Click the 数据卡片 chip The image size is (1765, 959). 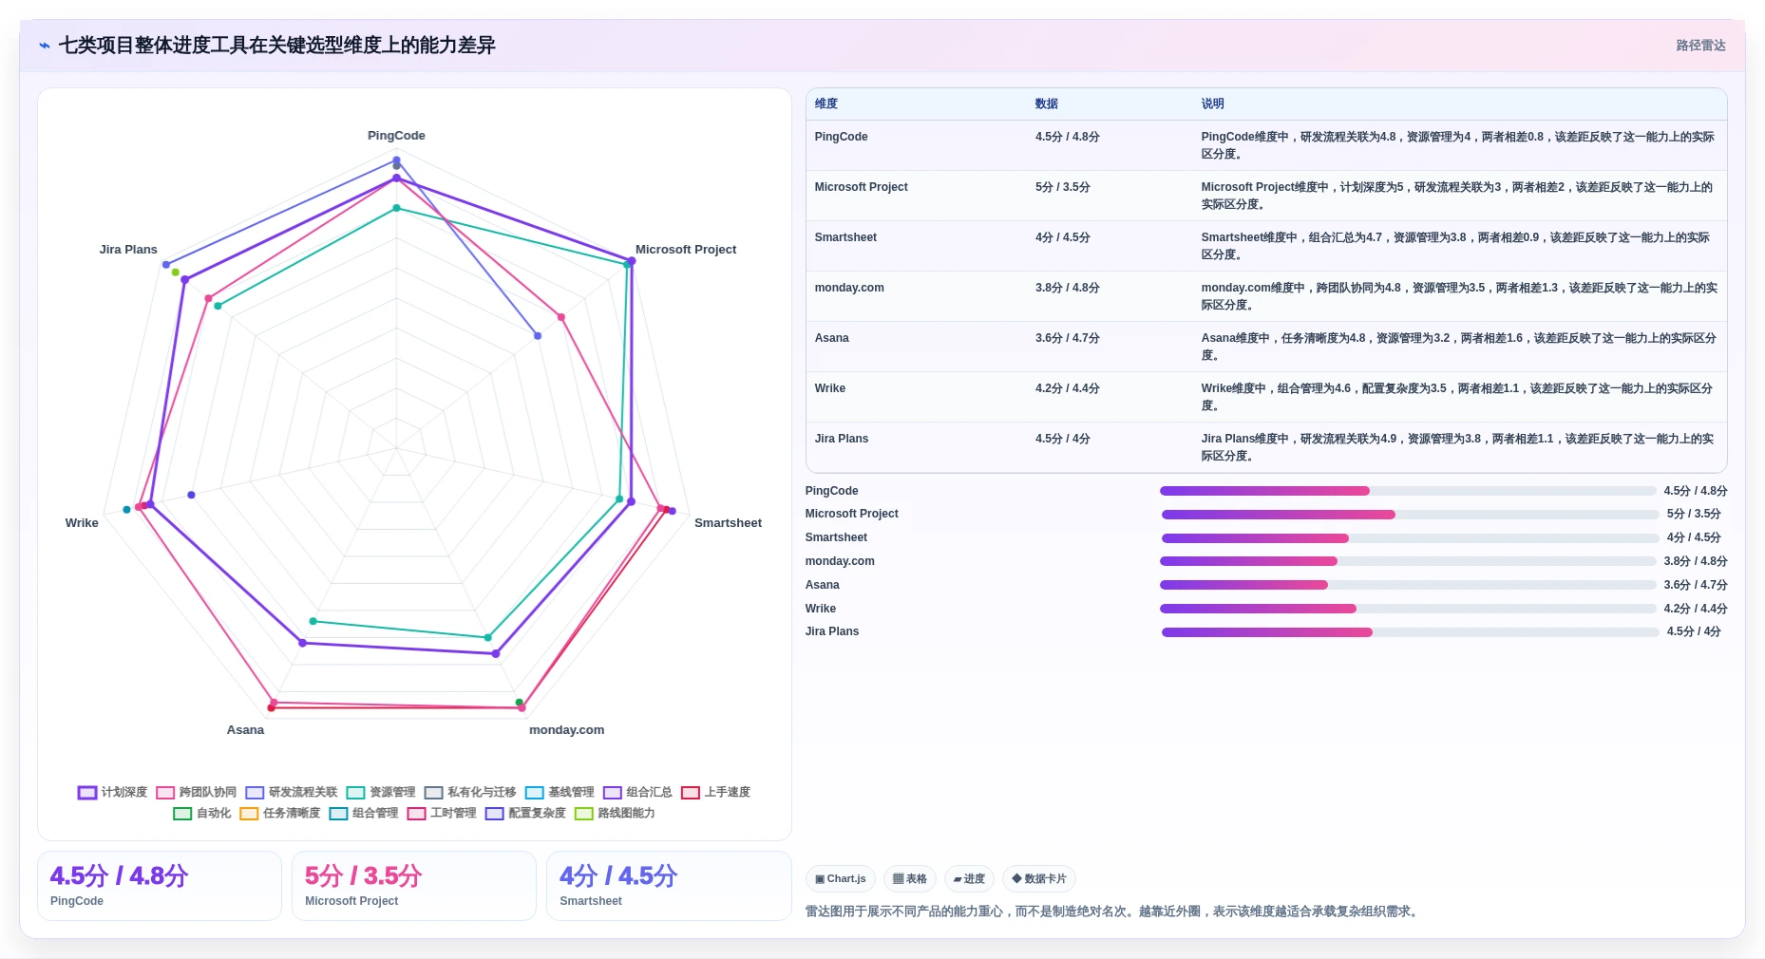(x=1039, y=878)
